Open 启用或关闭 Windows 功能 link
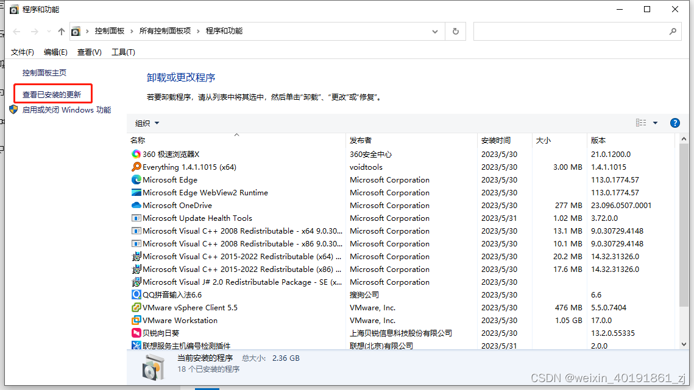Image resolution: width=694 pixels, height=390 pixels. [x=67, y=110]
